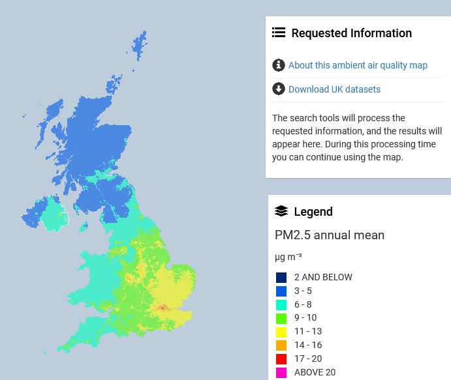Click the red London hotspot on map
451x380 pixels.
pyautogui.click(x=163, y=308)
